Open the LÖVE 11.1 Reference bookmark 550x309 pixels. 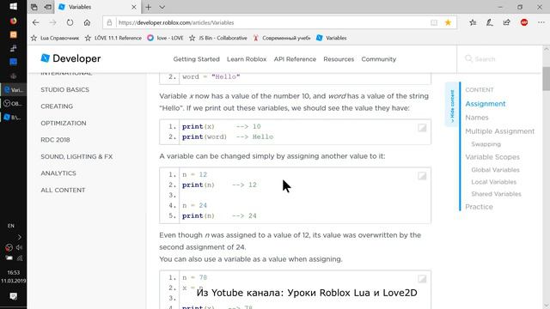(x=113, y=38)
